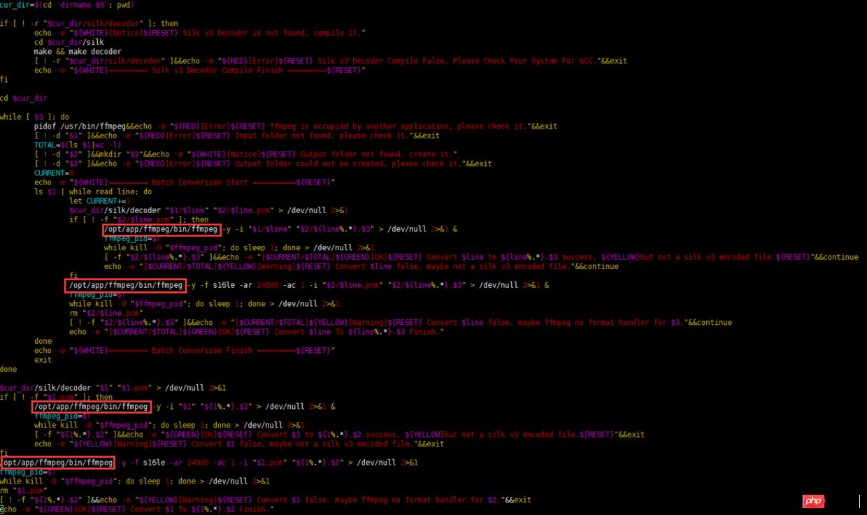Click the green cursor on last echo line

coord(3,509)
